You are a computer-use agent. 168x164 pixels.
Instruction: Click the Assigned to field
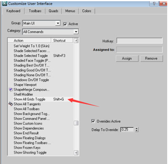139,50
